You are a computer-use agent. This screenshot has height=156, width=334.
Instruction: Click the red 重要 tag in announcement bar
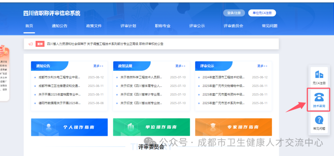click(40, 44)
